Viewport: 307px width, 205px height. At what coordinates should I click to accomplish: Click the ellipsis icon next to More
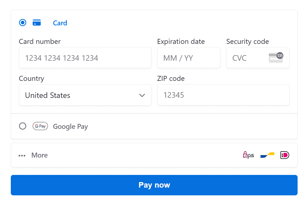tap(22, 155)
